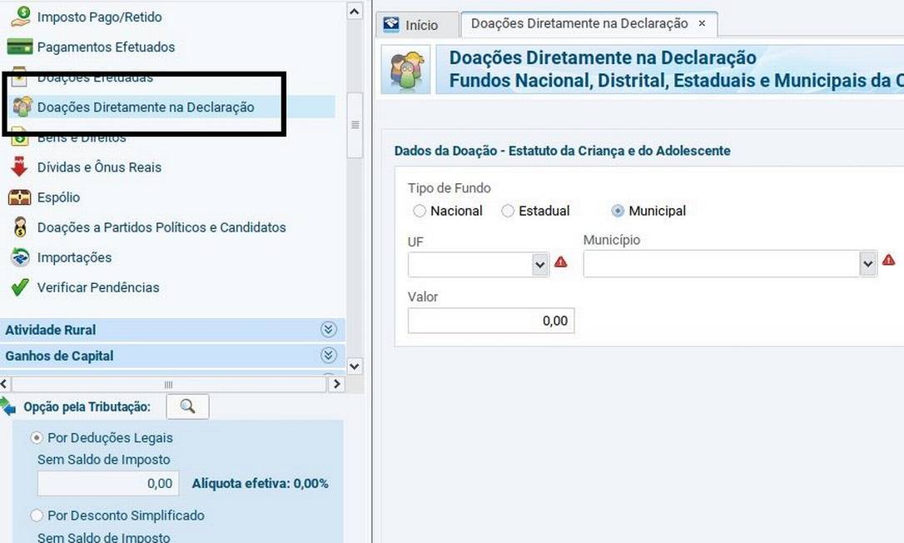Select the Estadual fund type
Screen dimensions: 904x543
pos(508,212)
